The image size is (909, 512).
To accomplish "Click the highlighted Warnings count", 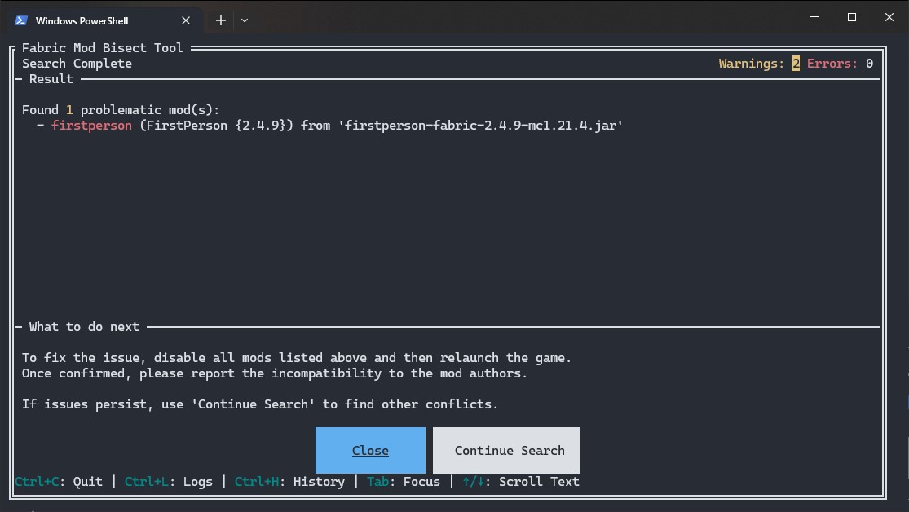I will [796, 64].
